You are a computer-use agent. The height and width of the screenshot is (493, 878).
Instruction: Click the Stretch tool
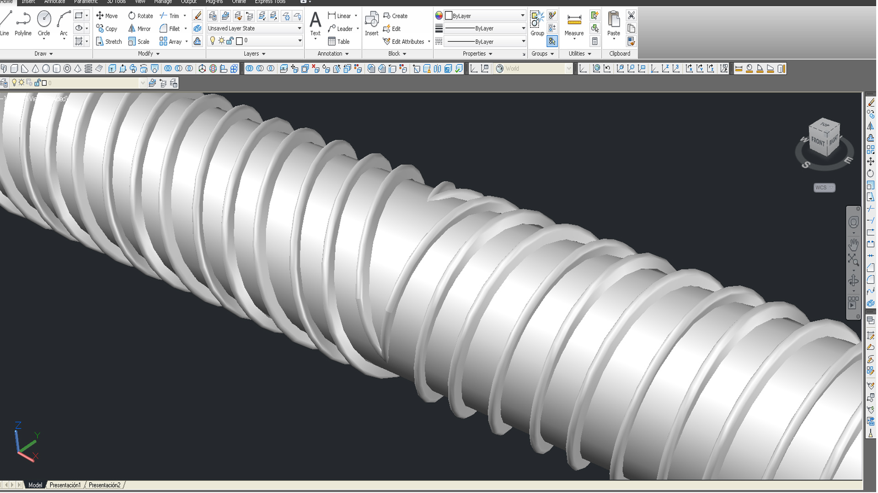coord(109,42)
